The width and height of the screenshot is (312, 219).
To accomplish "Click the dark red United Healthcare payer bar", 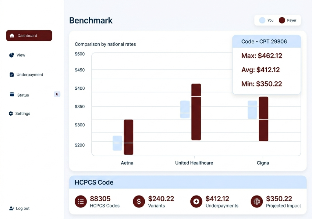I will 196,112.
